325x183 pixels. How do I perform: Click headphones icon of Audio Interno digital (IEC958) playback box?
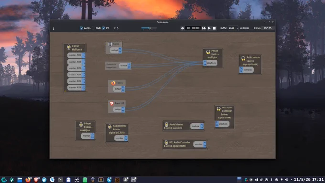point(243,59)
